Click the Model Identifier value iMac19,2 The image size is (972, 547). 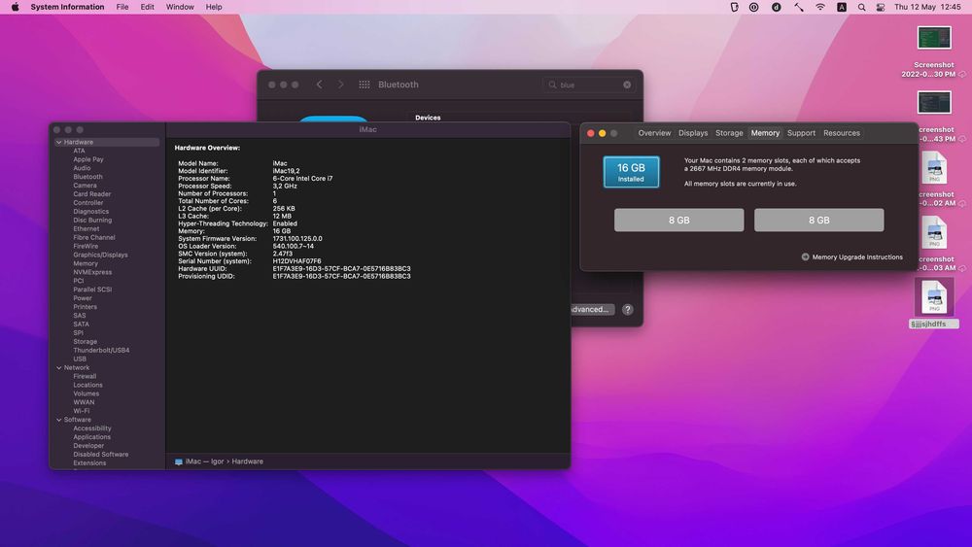(x=287, y=171)
